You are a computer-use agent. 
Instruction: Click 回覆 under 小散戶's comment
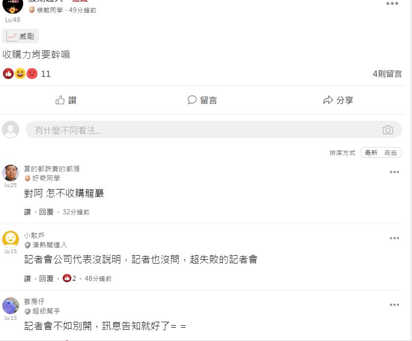click(46, 278)
